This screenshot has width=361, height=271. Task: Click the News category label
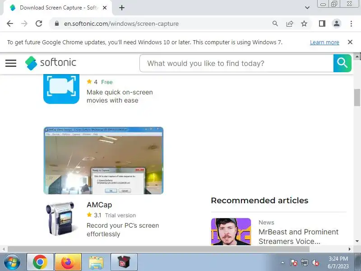pos(266,222)
